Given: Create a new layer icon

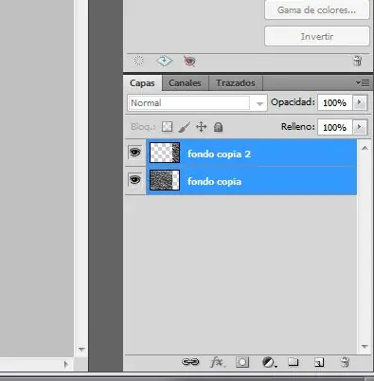Looking at the screenshot, I should 319,362.
